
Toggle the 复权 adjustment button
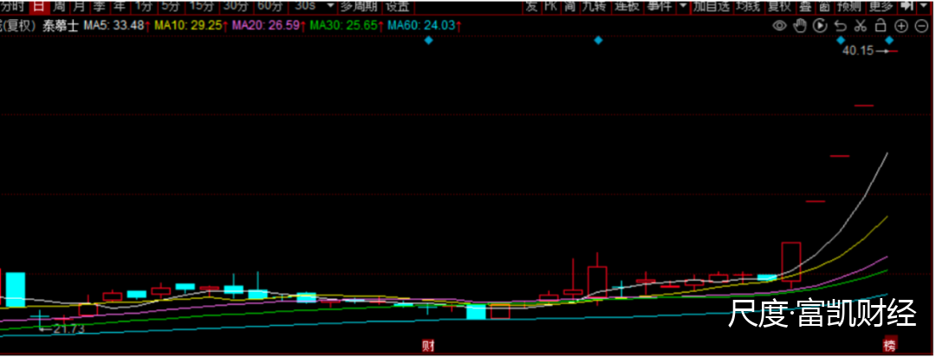pos(779,6)
